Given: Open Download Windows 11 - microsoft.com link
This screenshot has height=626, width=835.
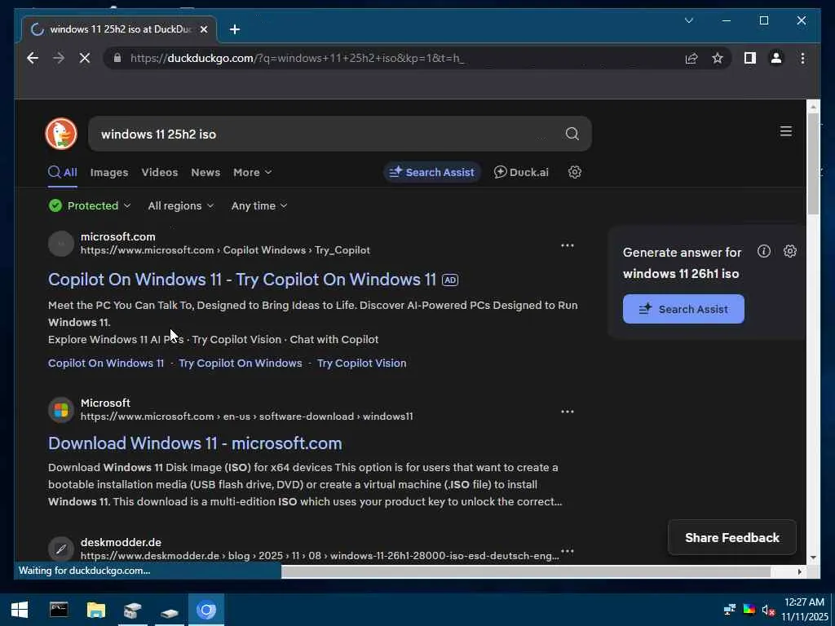Looking at the screenshot, I should [195, 443].
